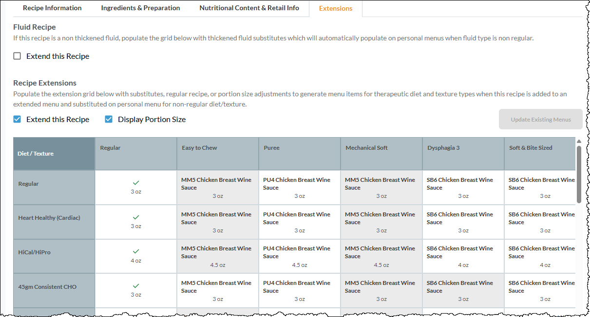Click the Update Existing Menus button

click(541, 119)
